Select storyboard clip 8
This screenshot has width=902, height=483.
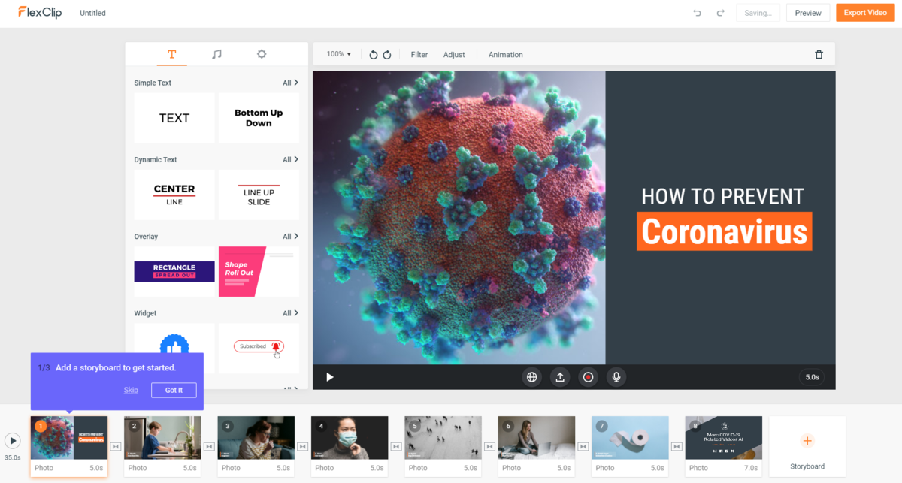[x=723, y=438]
